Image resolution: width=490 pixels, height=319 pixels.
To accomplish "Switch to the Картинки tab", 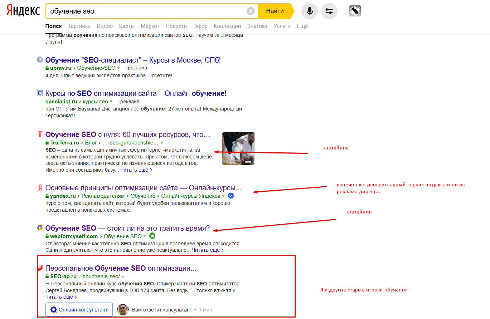I will [x=79, y=26].
